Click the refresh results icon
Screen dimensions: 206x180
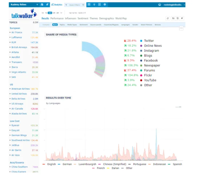(168, 18)
